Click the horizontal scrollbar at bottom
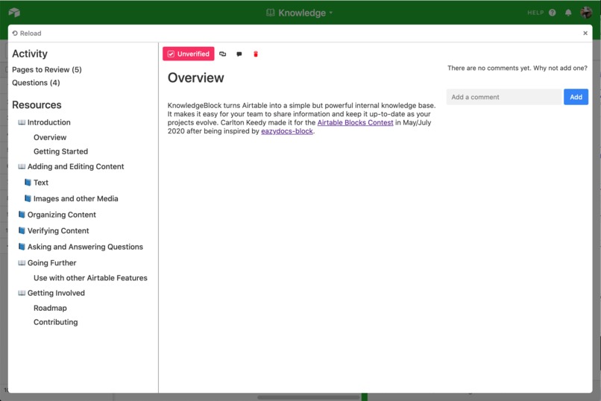Viewport: 601px width, 401px height. click(x=309, y=397)
